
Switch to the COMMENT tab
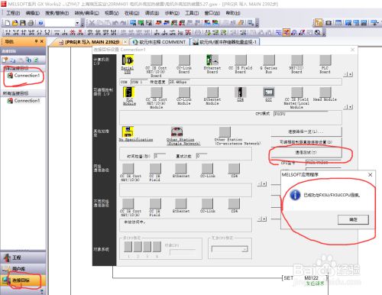pyautogui.click(x=160, y=42)
